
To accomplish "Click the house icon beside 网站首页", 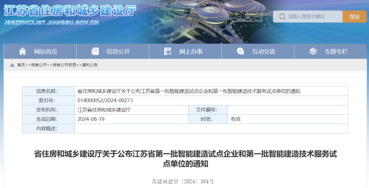I will click(22, 51).
